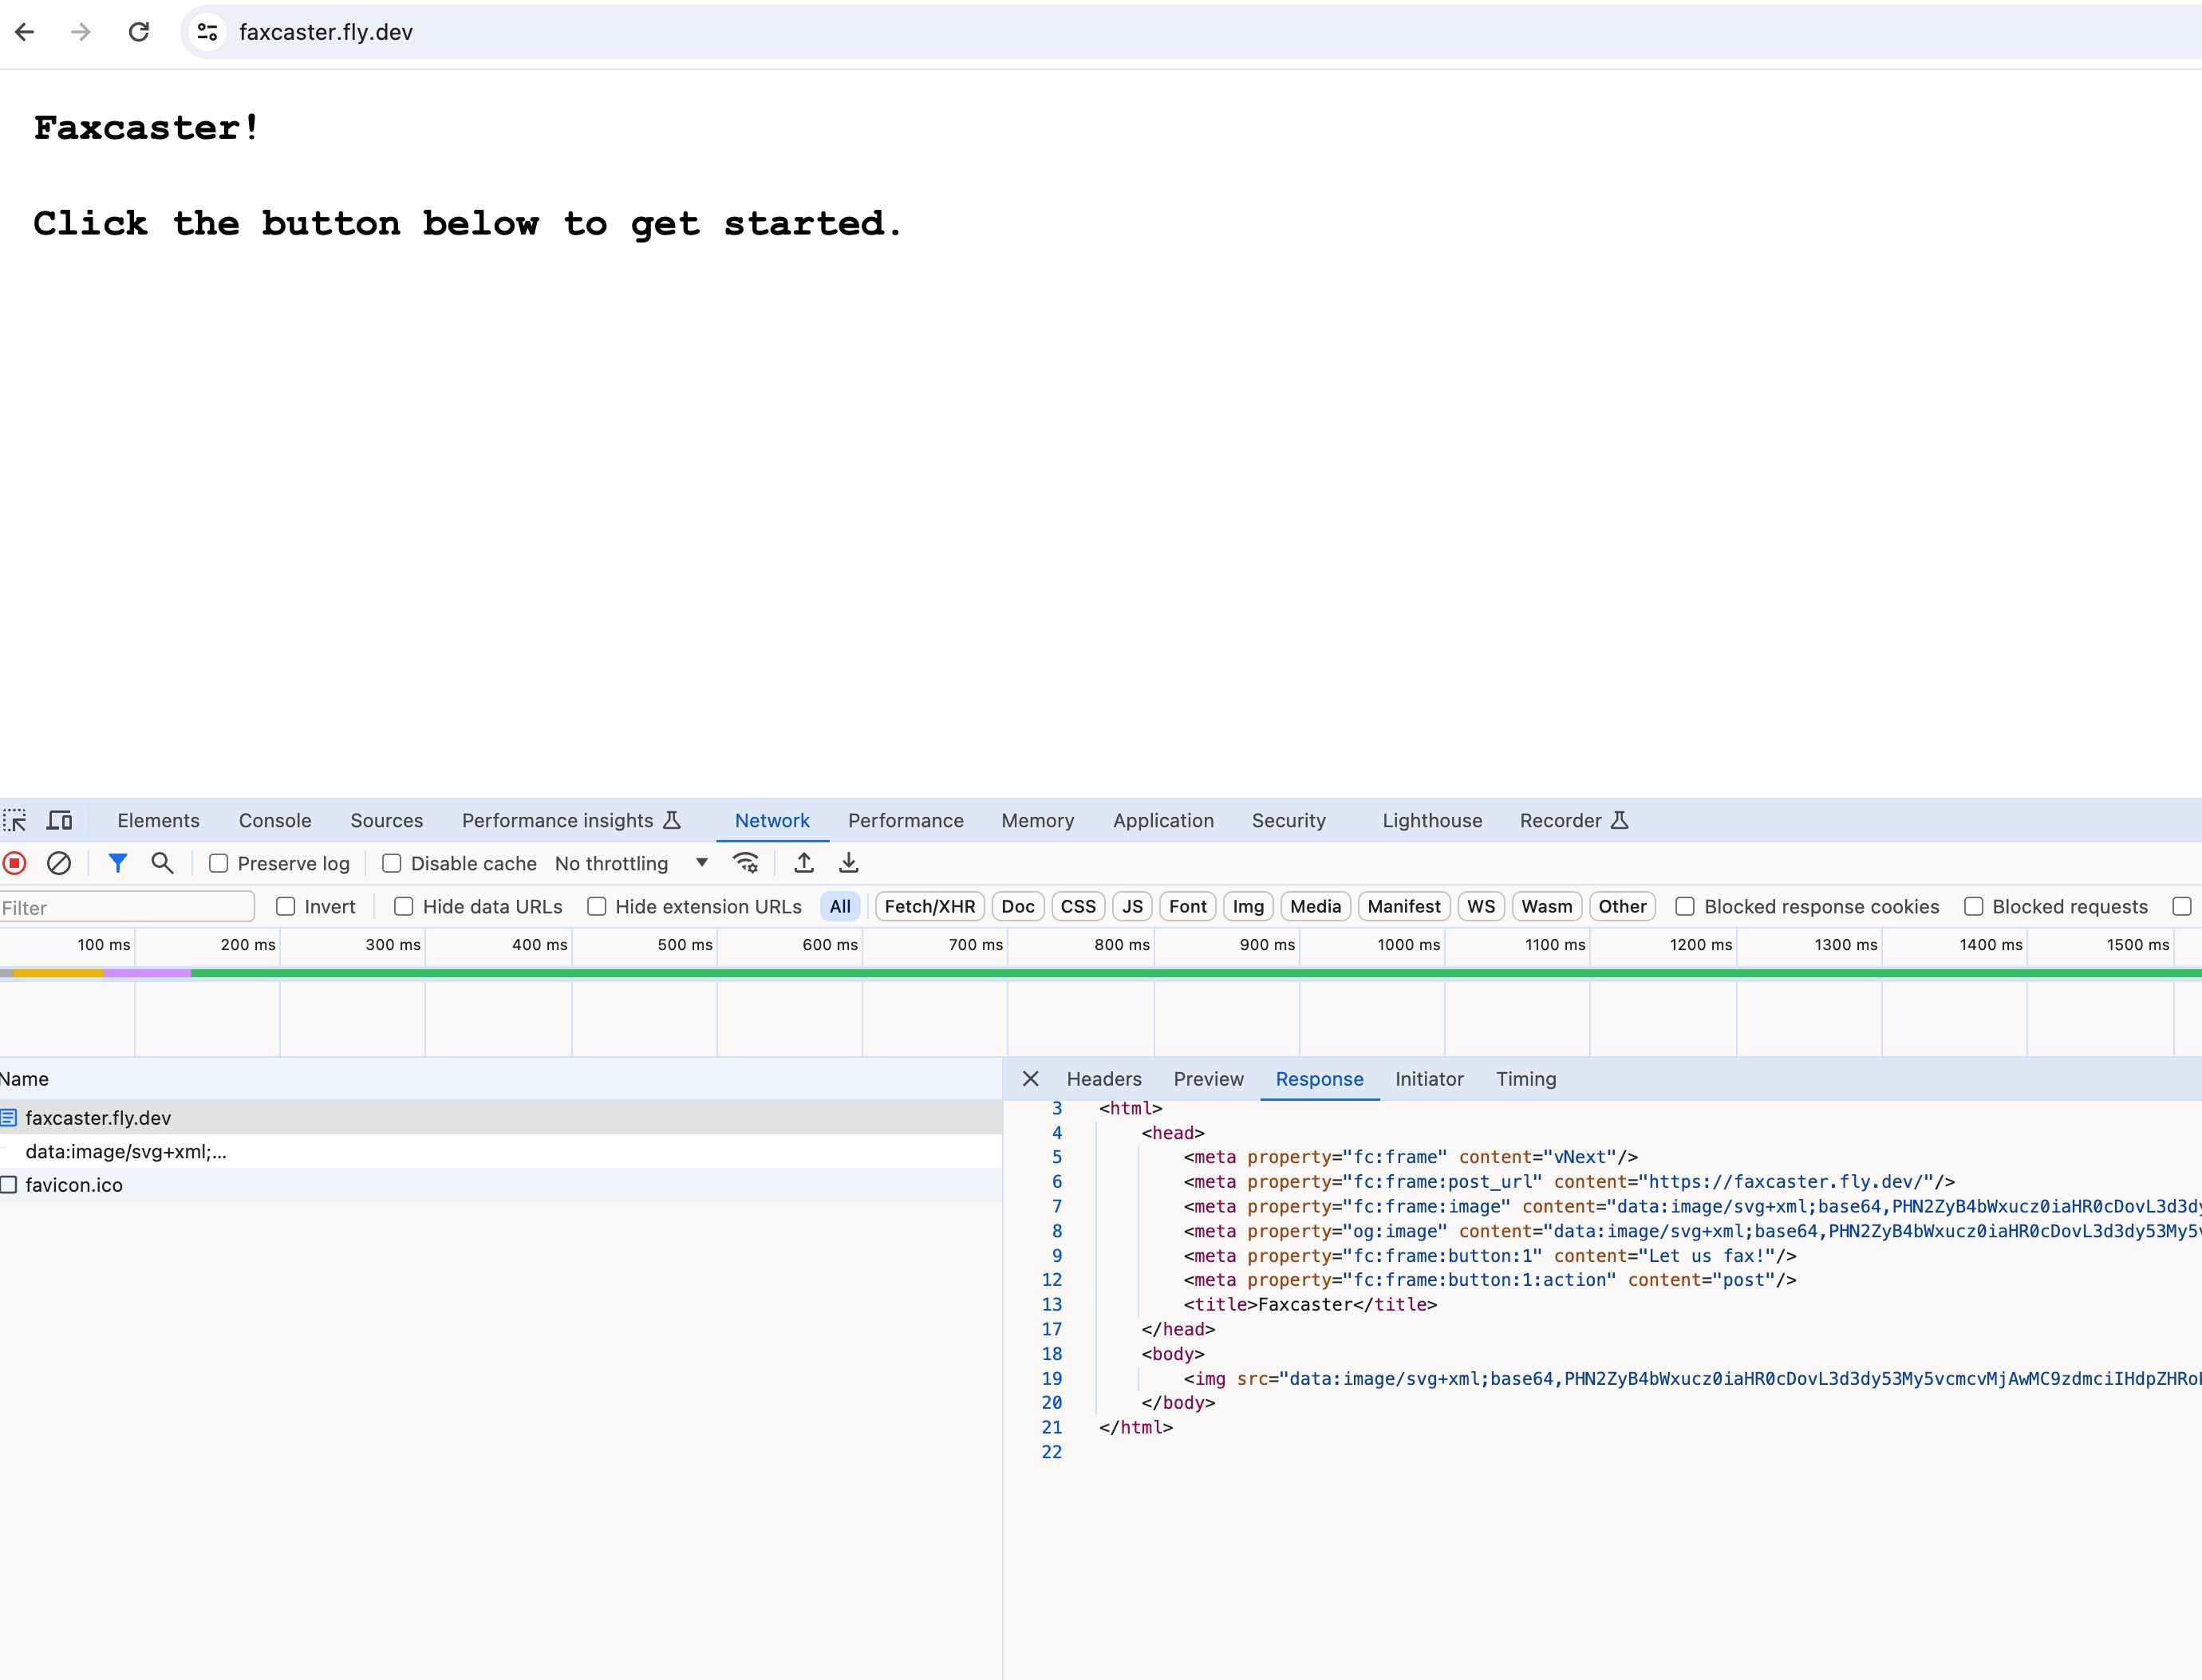Go forward in browser history
Image resolution: width=2202 pixels, height=1680 pixels.
pos(81,32)
